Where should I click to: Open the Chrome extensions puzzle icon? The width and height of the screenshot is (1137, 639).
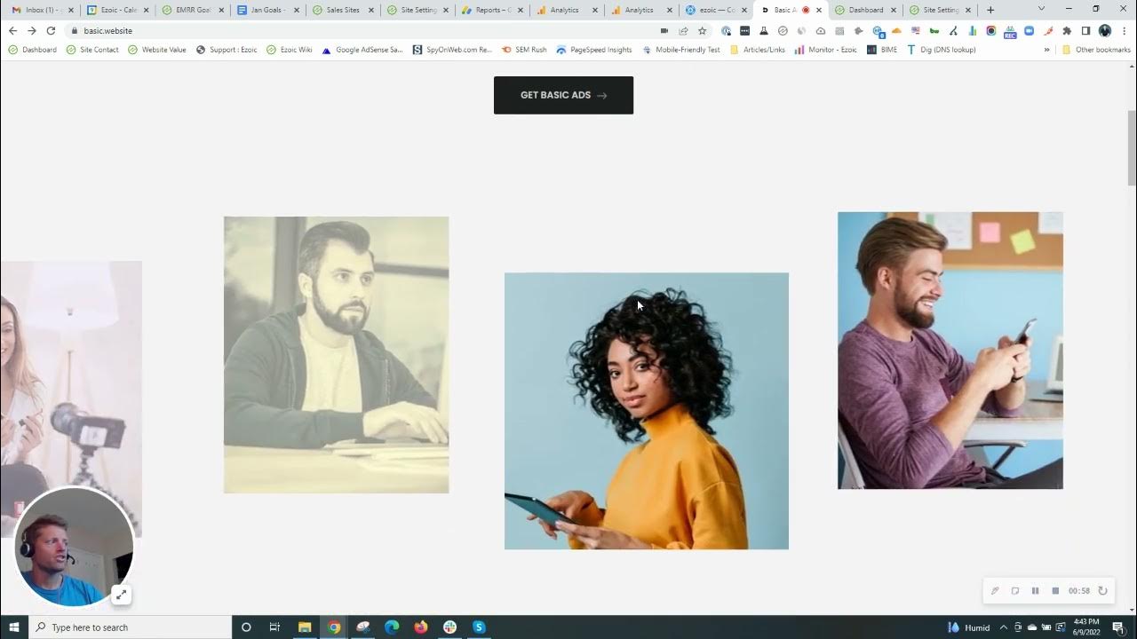click(1067, 30)
